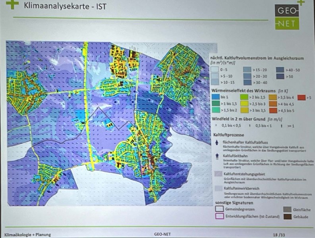Pick the '>2,5 bis 3' yellow swatch
Viewport: 315px width, 238px height.
(x=244, y=104)
